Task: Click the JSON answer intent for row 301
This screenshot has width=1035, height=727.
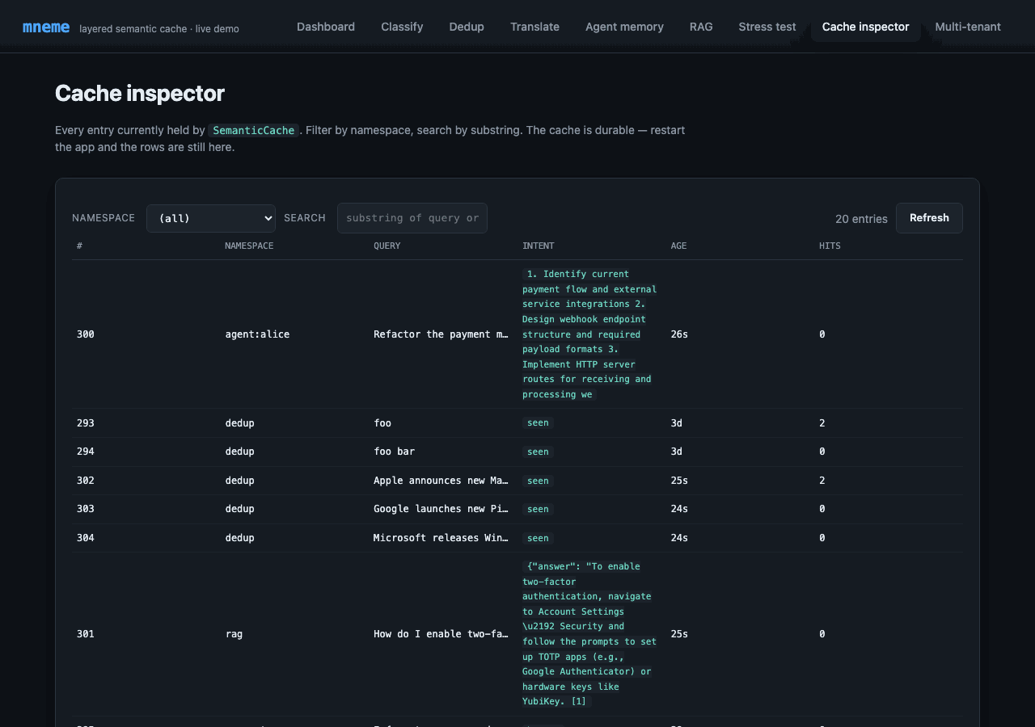Action: tap(589, 634)
